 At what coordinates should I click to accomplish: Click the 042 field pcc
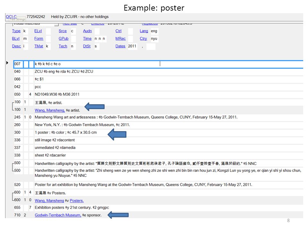(38, 87)
